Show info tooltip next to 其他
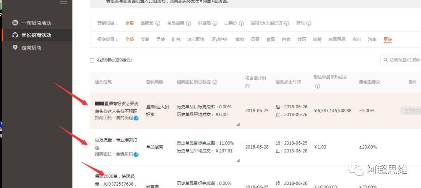Viewport: 421px width, 188px height. tap(309, 23)
